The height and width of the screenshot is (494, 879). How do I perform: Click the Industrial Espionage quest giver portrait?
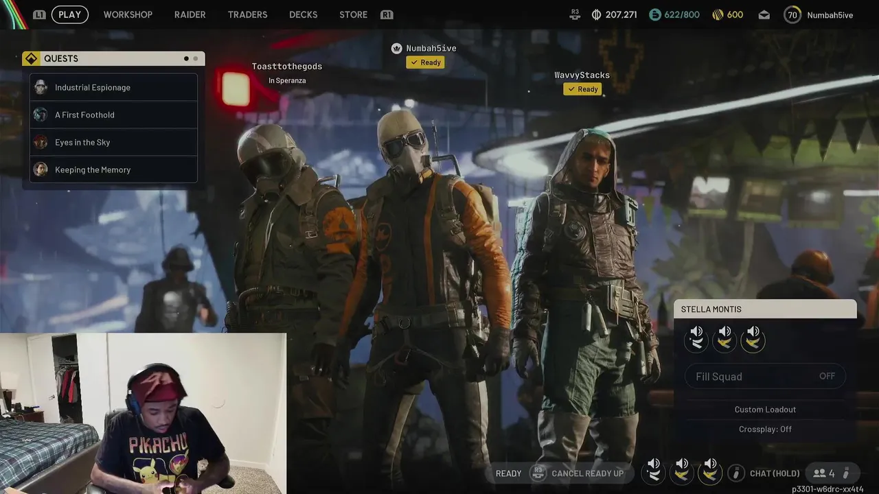pos(41,87)
